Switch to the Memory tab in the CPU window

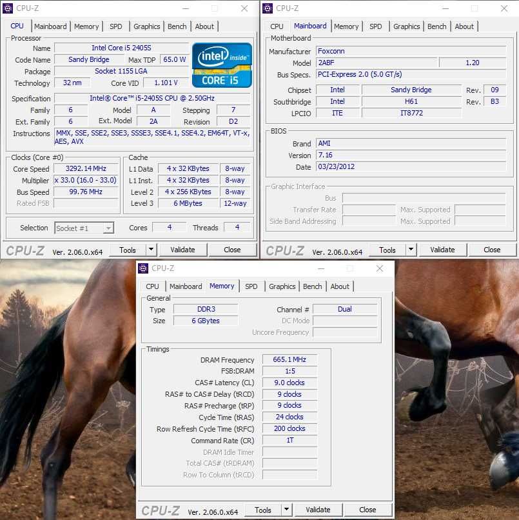(x=86, y=26)
